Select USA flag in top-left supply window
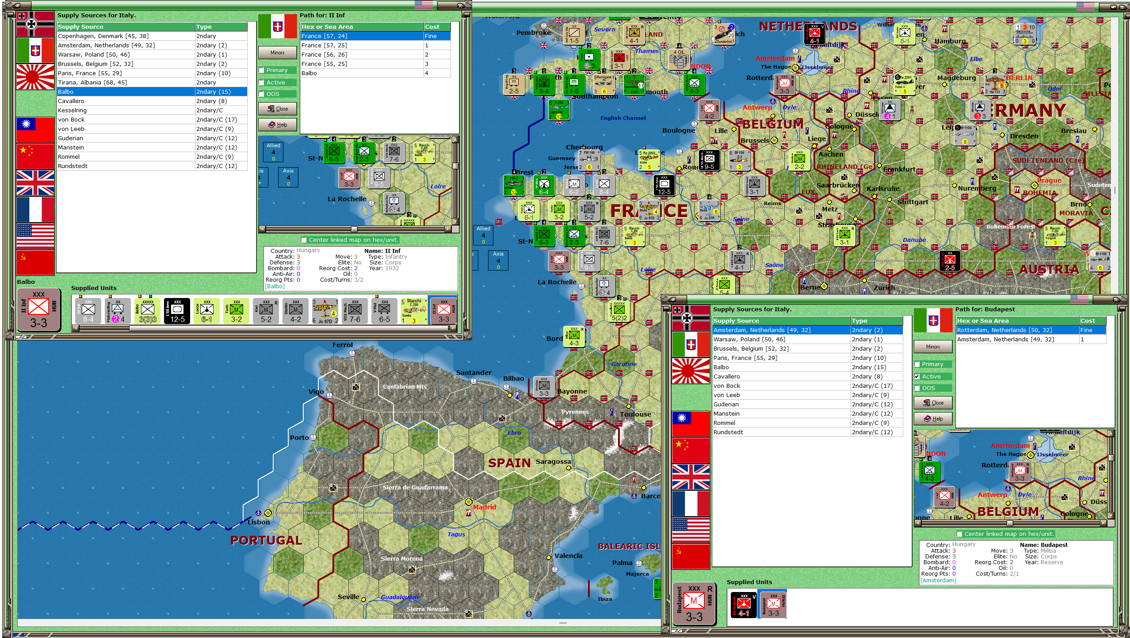The height and width of the screenshot is (638, 1130). [35, 236]
